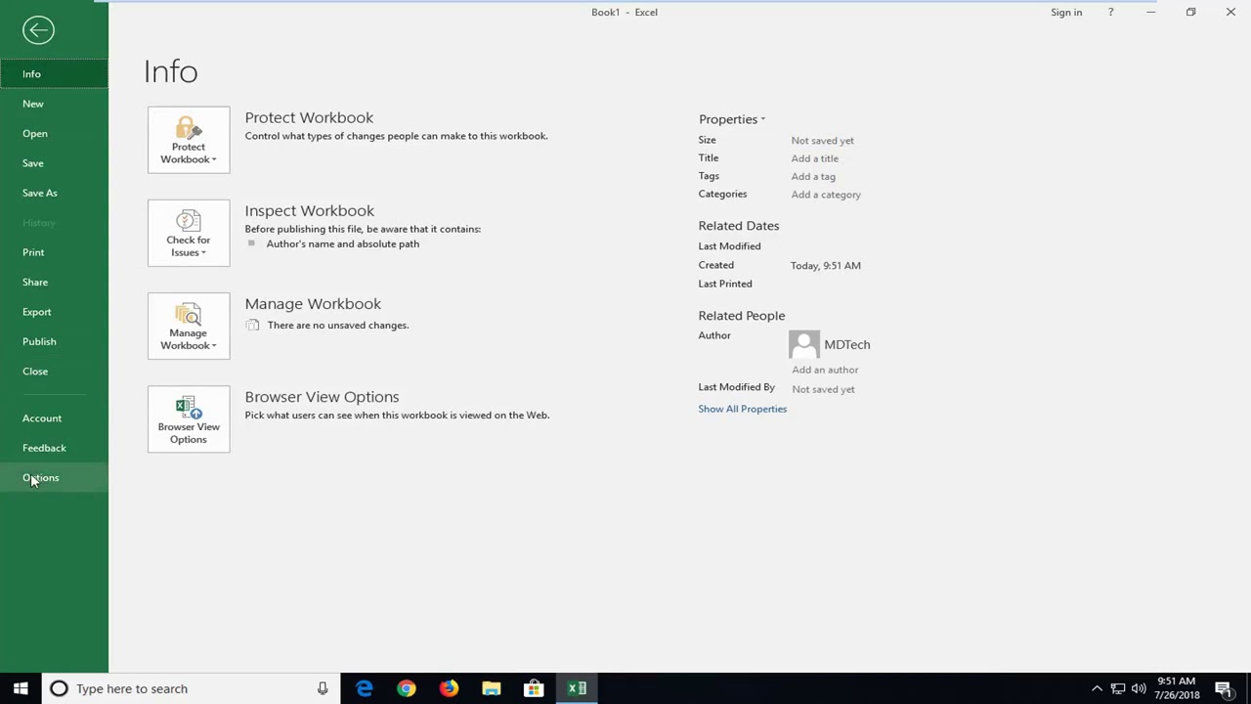The image size is (1251, 704).
Task: Click the Add a category field
Action: (x=826, y=195)
